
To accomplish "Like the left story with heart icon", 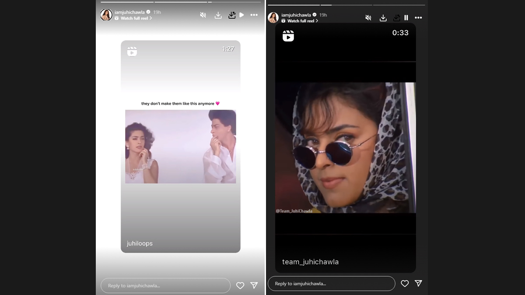I will pyautogui.click(x=240, y=285).
